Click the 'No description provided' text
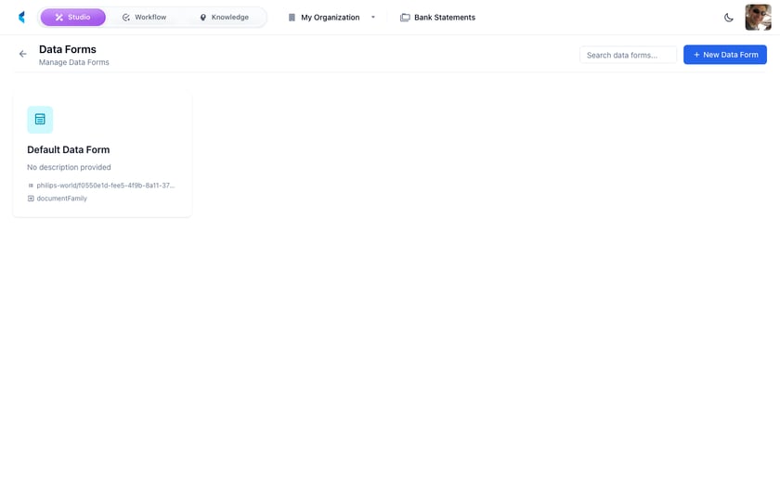The width and height of the screenshot is (780, 487). click(x=69, y=167)
